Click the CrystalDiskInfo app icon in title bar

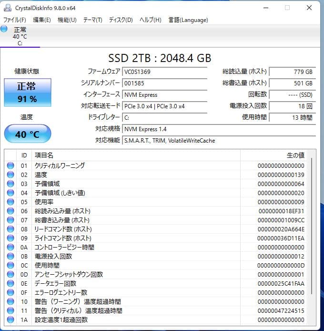coord(8,8)
